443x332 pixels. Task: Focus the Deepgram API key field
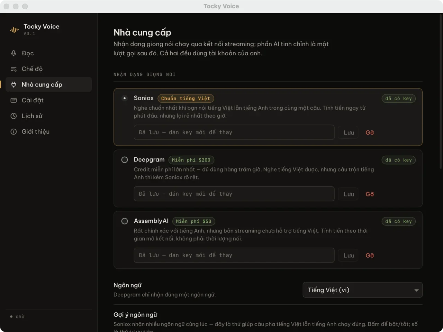pos(234,194)
